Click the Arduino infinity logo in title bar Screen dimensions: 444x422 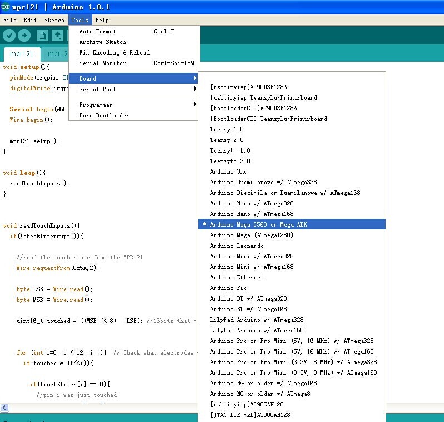(6, 7)
